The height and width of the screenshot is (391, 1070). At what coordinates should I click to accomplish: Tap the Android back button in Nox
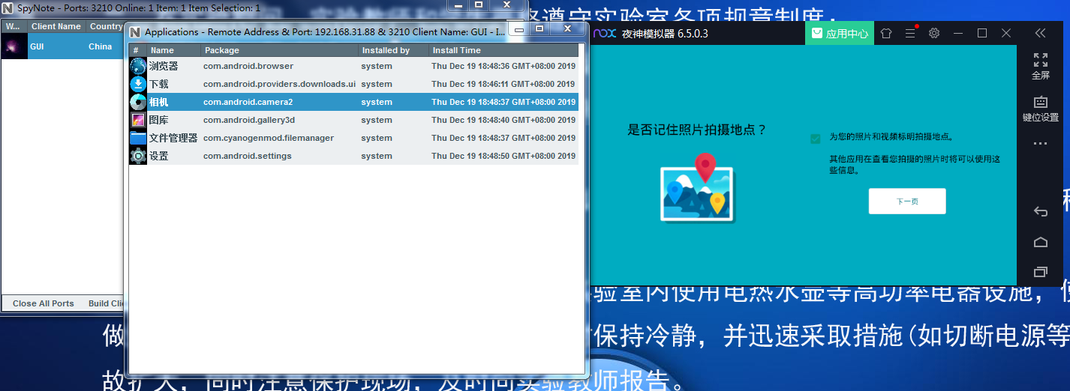pyautogui.click(x=1041, y=212)
